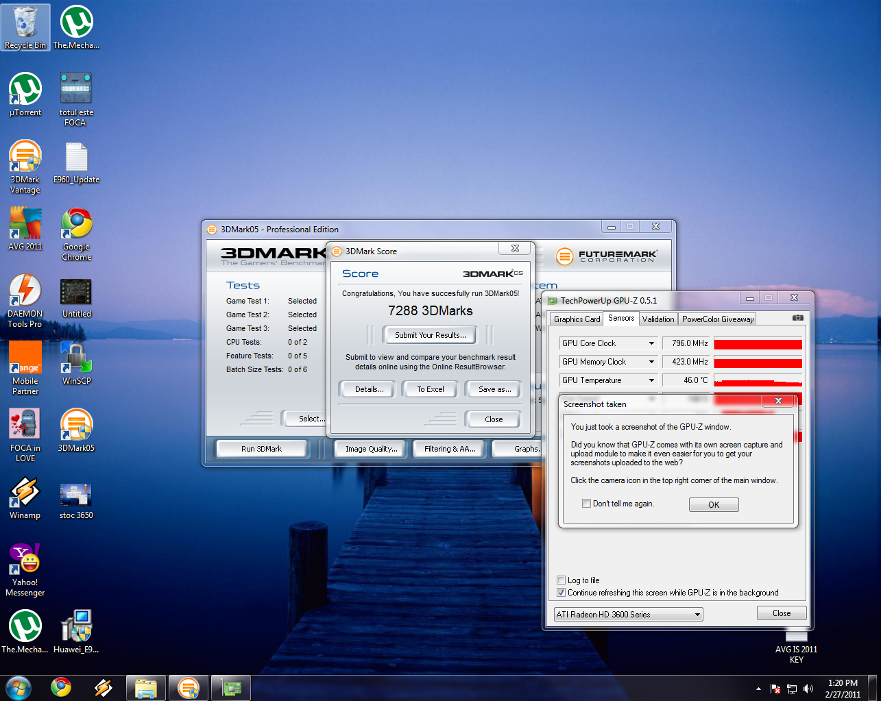
Task: Confirm Screenshot taken dialog with OK
Action: click(714, 505)
